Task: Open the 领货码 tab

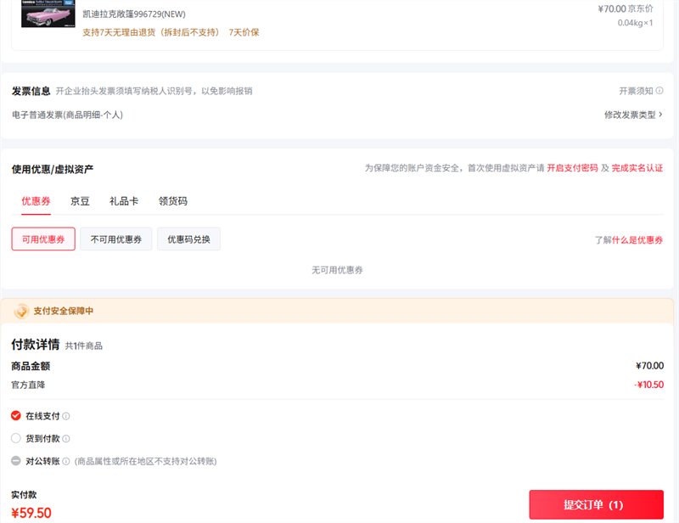Action: (x=173, y=201)
